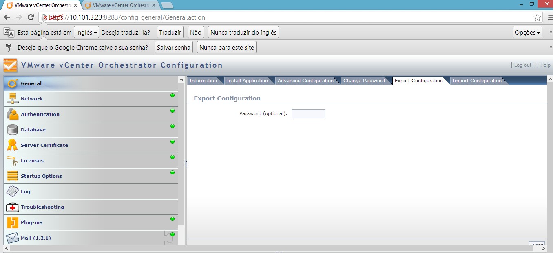The image size is (553, 253).
Task: Switch to the Import Configuration tab
Action: 477,81
